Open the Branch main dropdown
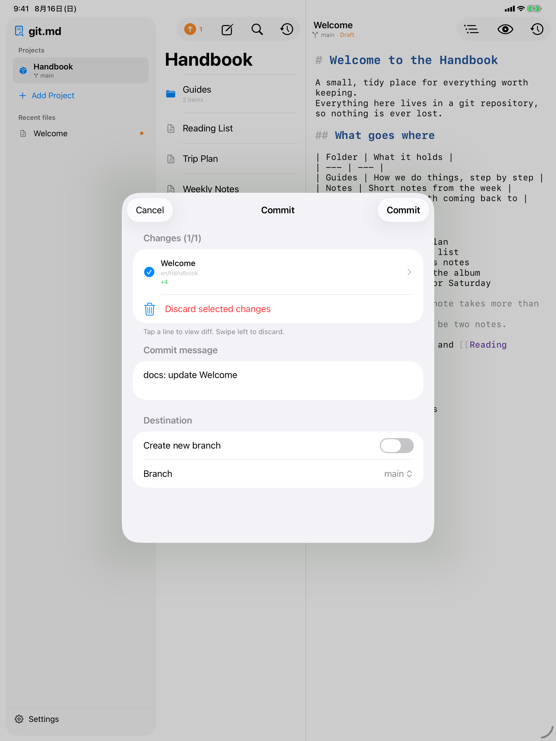Image resolution: width=556 pixels, height=741 pixels. point(398,474)
